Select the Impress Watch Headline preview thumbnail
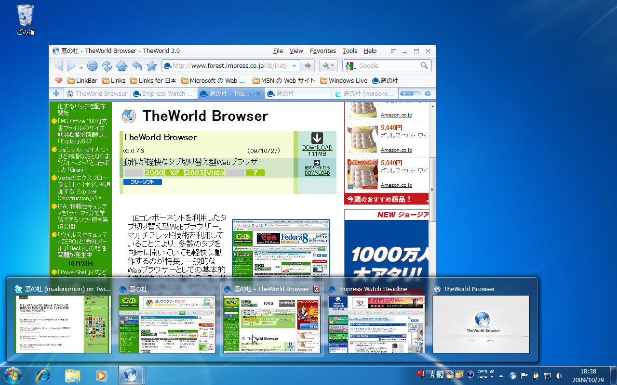 click(x=376, y=324)
